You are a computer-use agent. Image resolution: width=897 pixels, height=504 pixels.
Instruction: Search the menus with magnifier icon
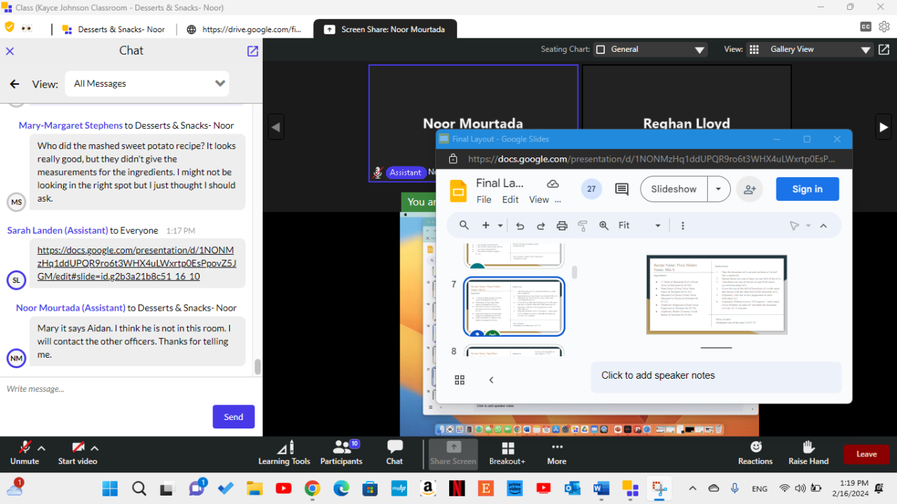click(464, 225)
